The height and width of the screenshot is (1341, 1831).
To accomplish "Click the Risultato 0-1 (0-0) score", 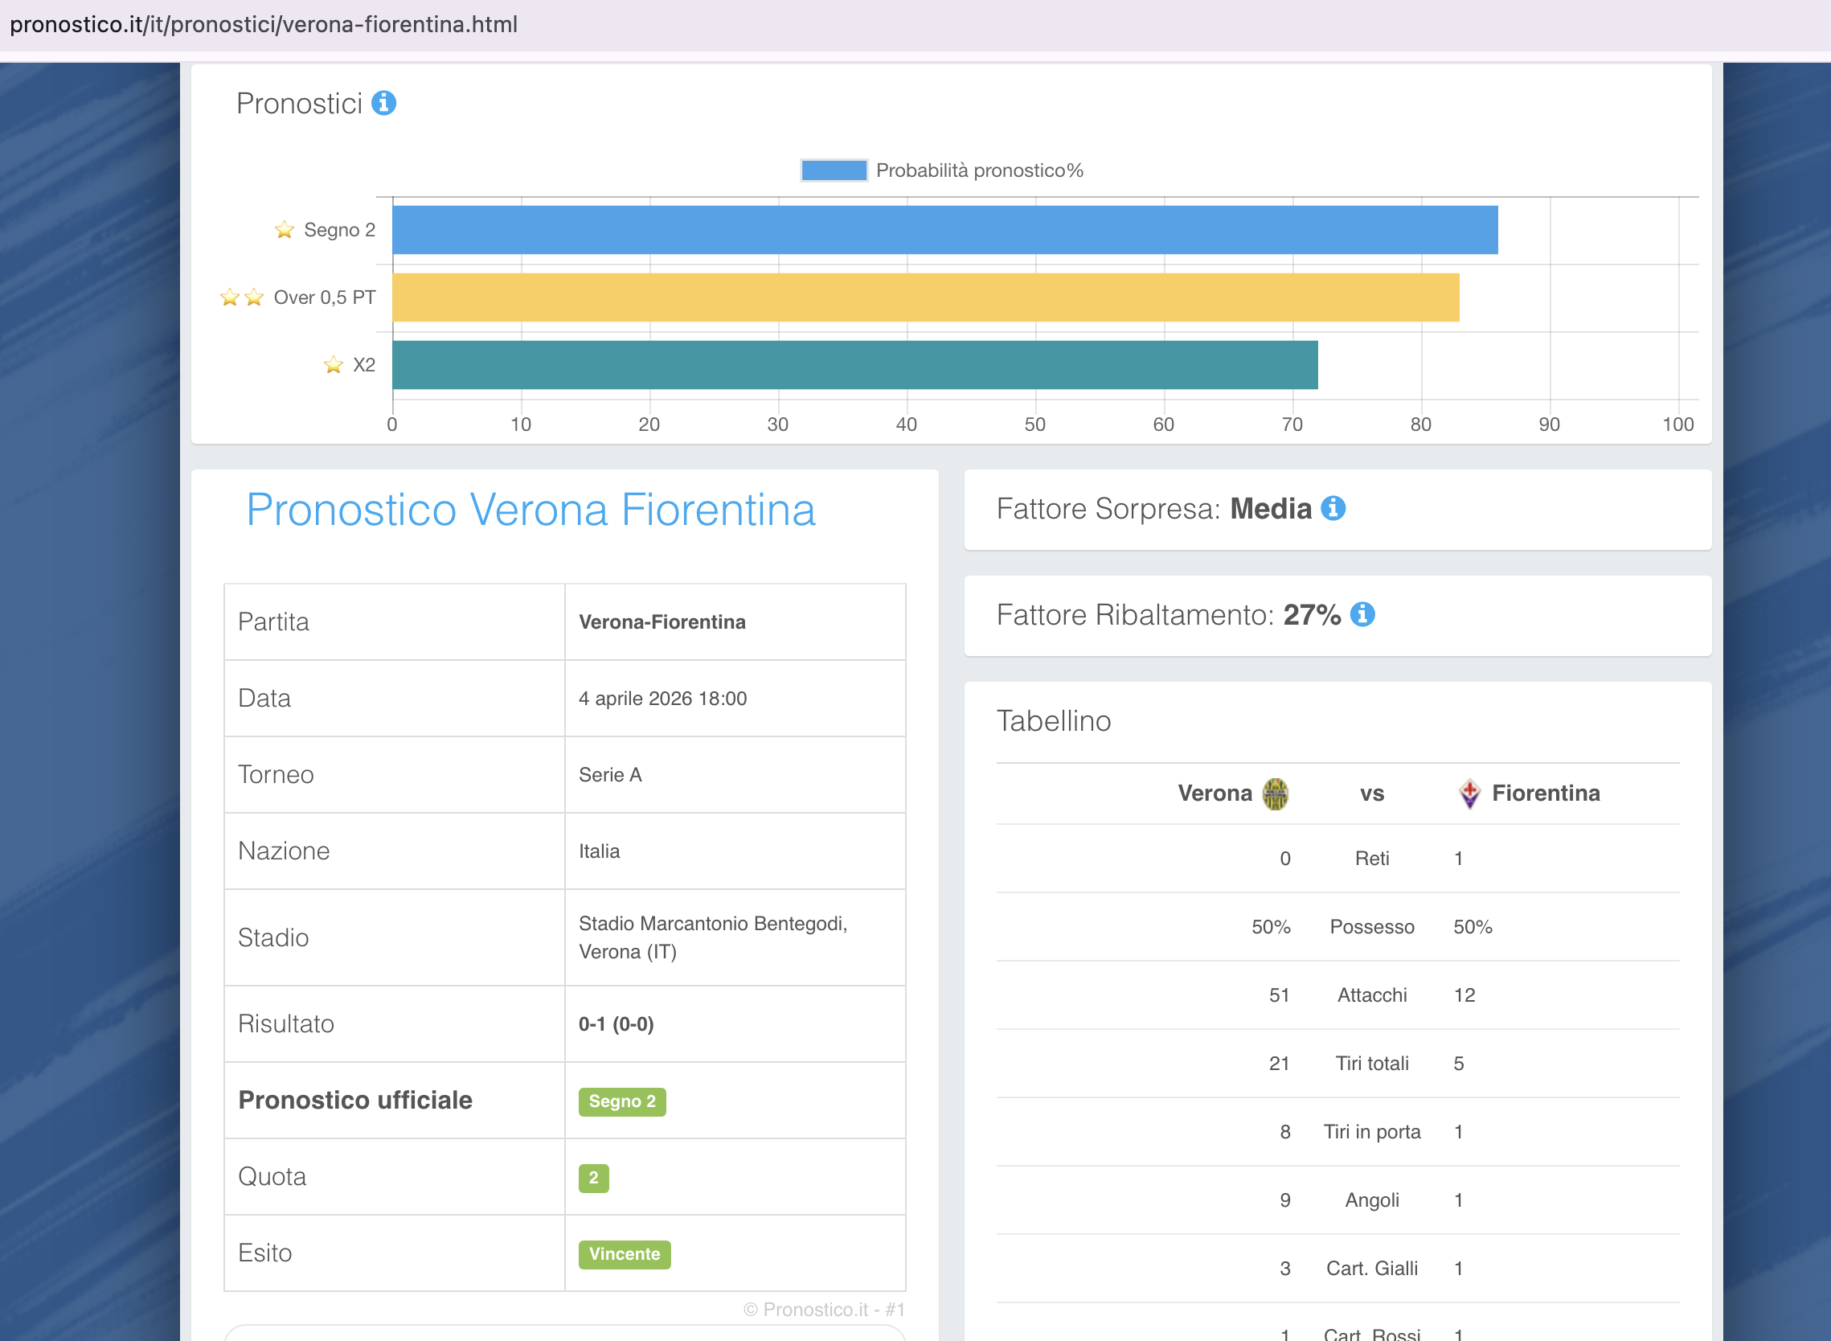I will [616, 1023].
